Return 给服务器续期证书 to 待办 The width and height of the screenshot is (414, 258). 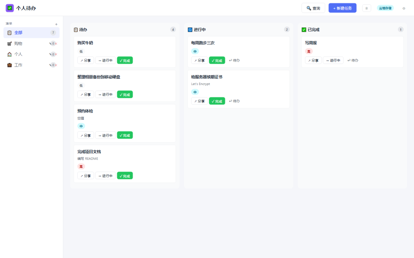pos(234,101)
